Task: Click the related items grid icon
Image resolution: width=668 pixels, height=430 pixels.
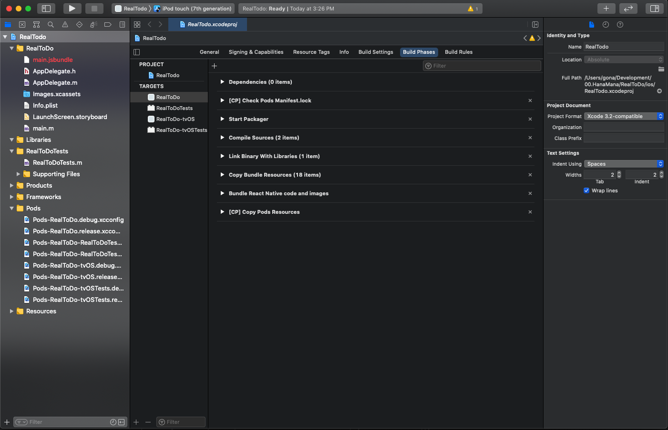Action: [137, 24]
